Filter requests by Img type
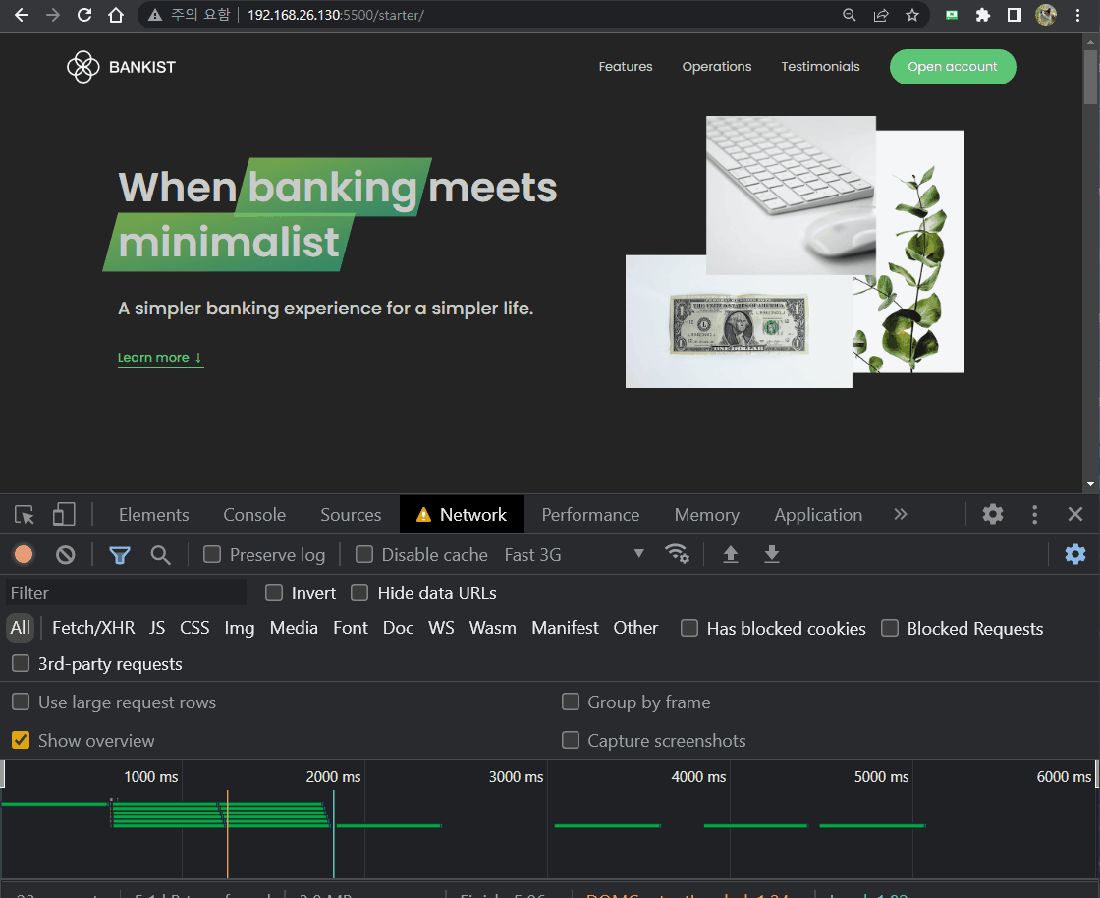 click(x=240, y=628)
